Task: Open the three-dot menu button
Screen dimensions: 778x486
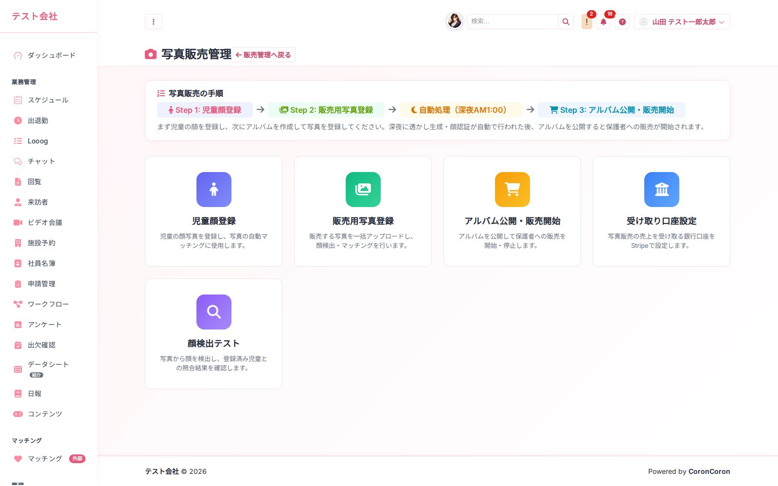Action: click(153, 22)
